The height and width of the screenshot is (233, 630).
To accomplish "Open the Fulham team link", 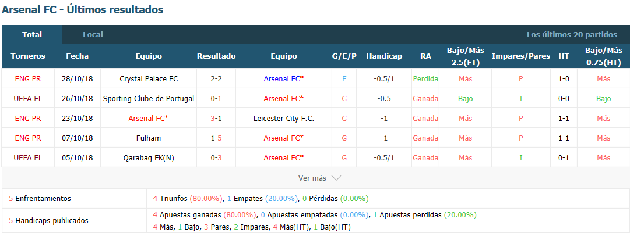I will tap(149, 138).
